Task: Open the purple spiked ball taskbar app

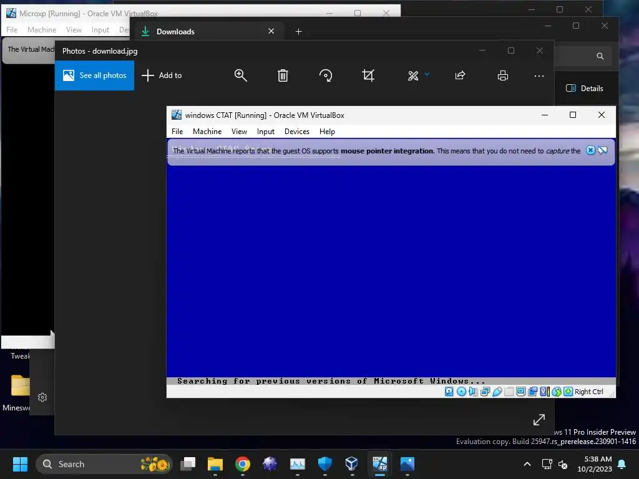Action: coord(270,464)
